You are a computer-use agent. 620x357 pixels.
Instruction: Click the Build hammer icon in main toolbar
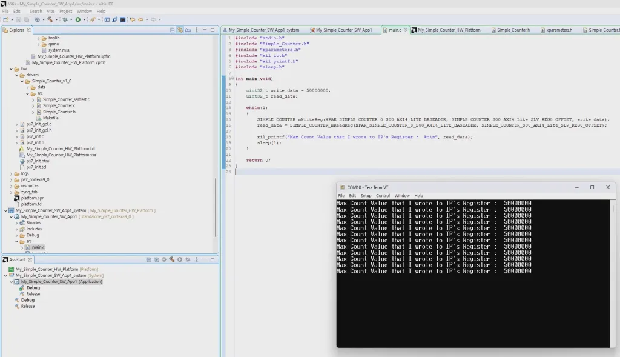coord(50,19)
